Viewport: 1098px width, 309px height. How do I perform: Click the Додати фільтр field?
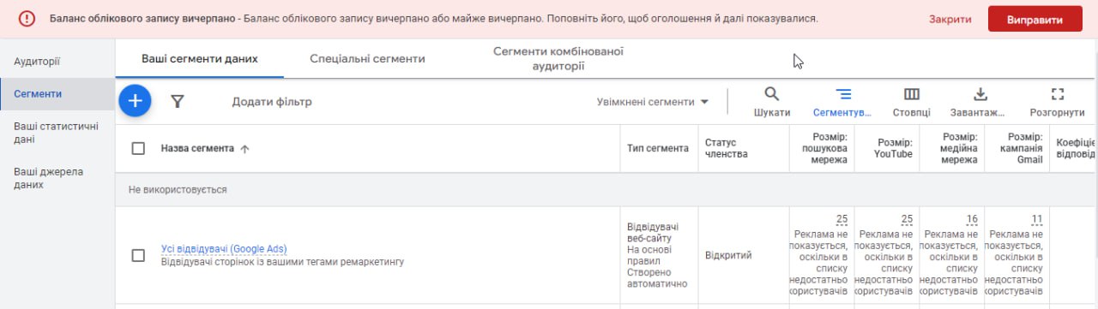[x=272, y=102]
